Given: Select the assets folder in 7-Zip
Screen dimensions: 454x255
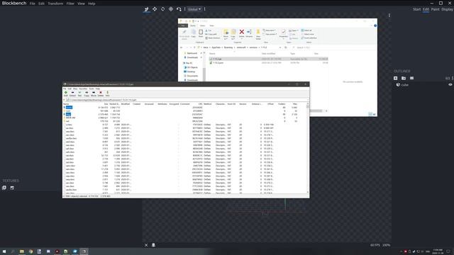Looking at the screenshot, I should pyautogui.click(x=69, y=107).
